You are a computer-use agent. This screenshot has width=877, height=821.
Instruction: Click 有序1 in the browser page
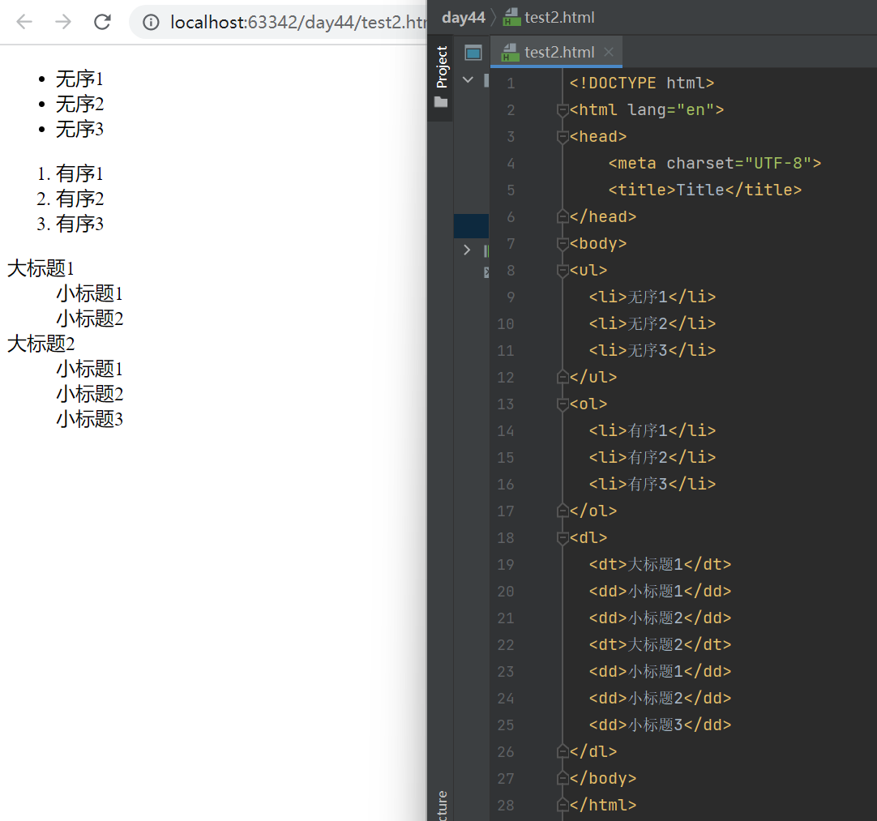tap(79, 173)
